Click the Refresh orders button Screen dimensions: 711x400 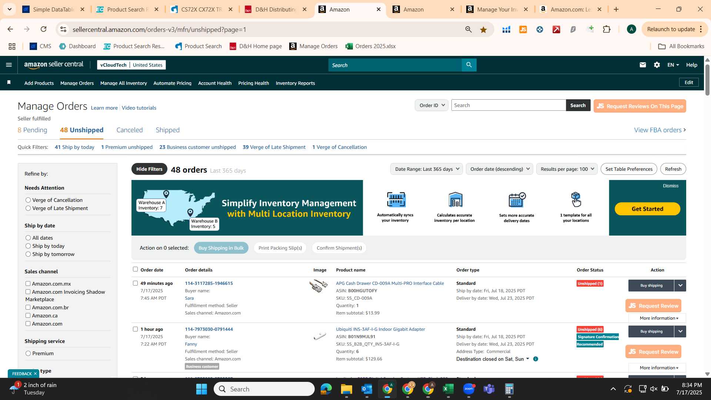point(673,169)
